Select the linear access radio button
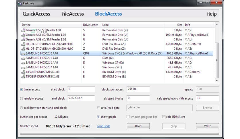The height and width of the screenshot is (139, 240). [x=22, y=90]
